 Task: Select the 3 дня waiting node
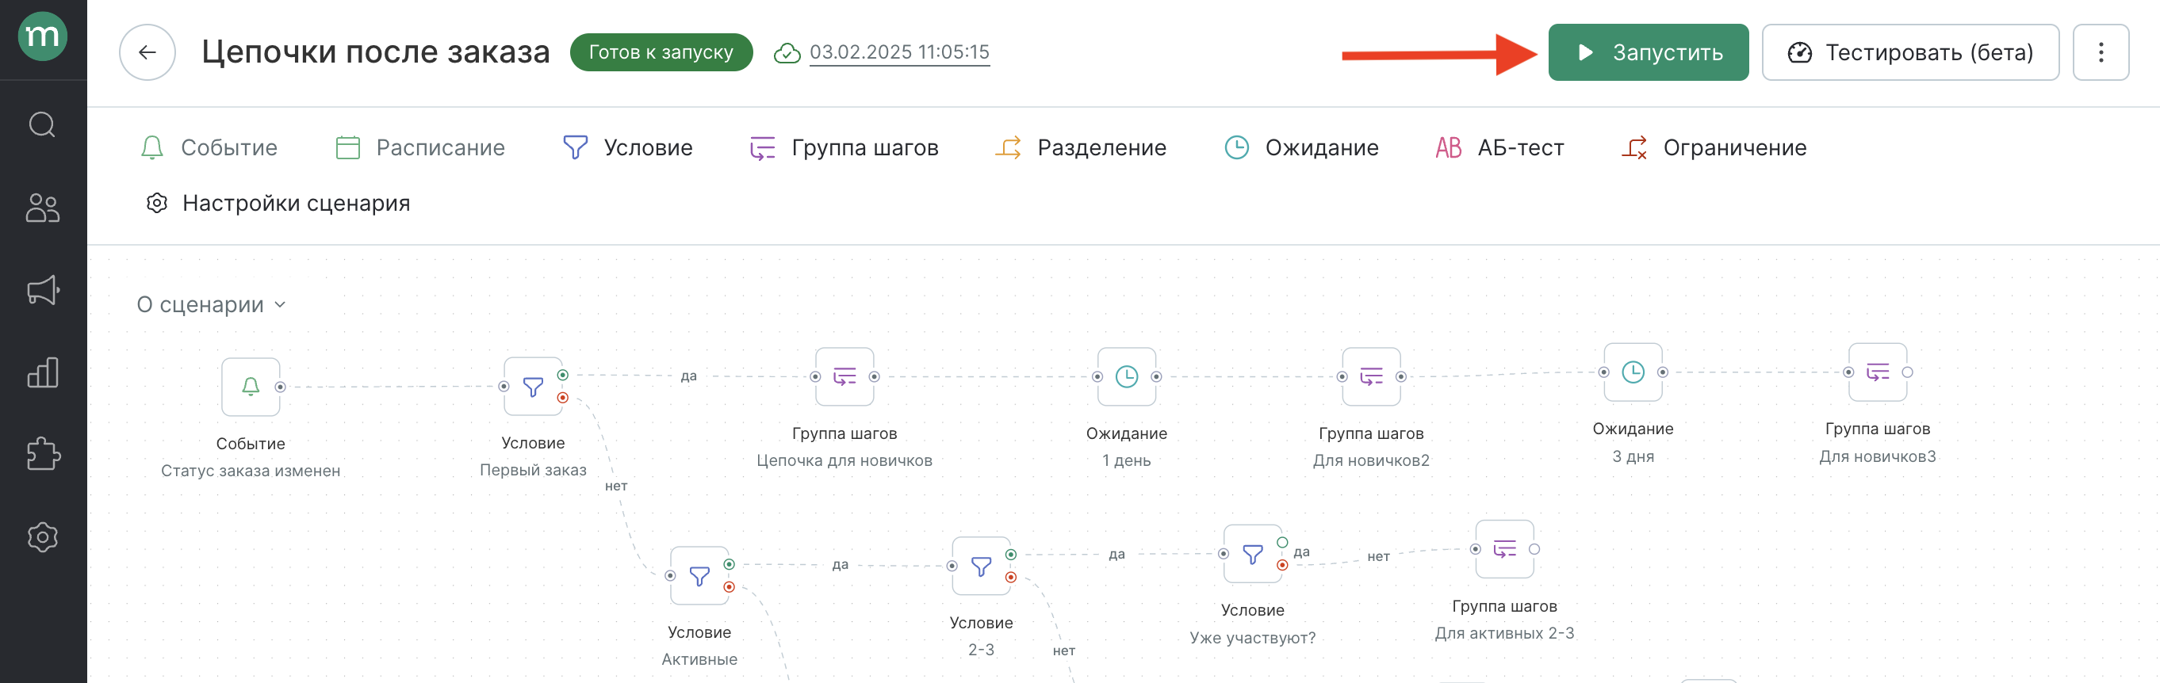point(1633,372)
